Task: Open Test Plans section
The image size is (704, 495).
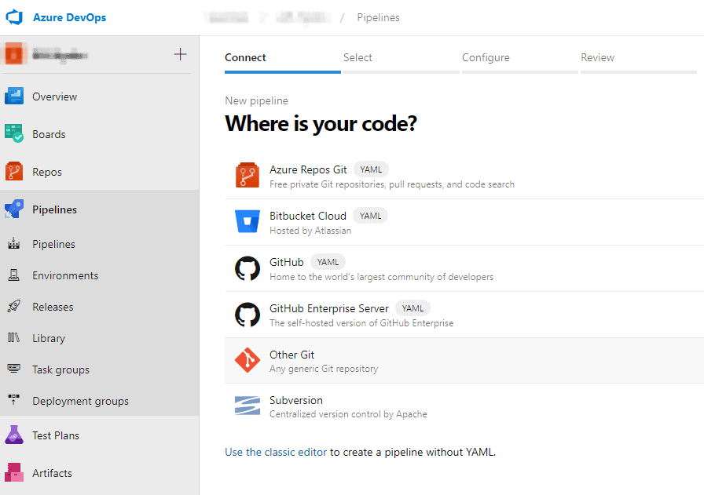Action: point(56,436)
